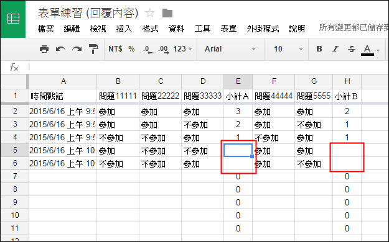
Task: Click the formula bar input
Action: click(x=209, y=67)
